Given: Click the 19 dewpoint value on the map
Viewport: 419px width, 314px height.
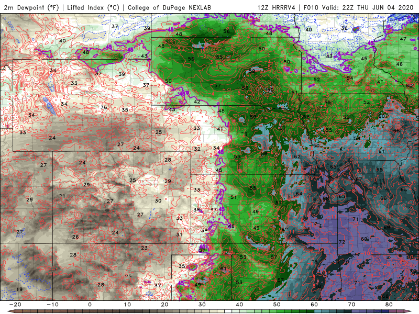Looking at the screenshot, I should pyautogui.click(x=19, y=289).
